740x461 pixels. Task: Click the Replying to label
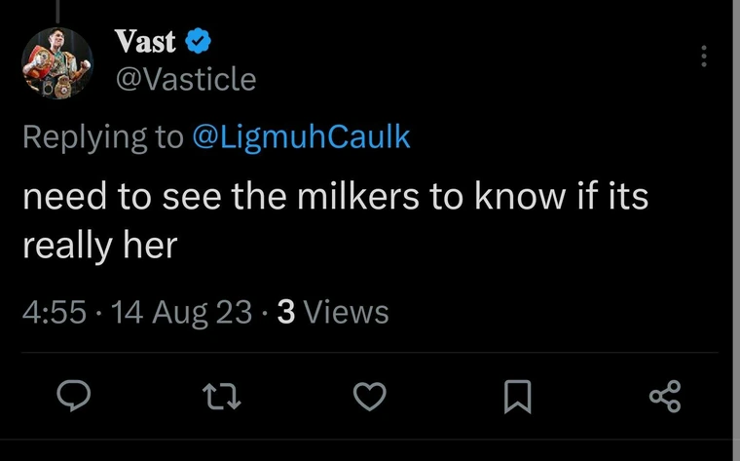pyautogui.click(x=103, y=137)
